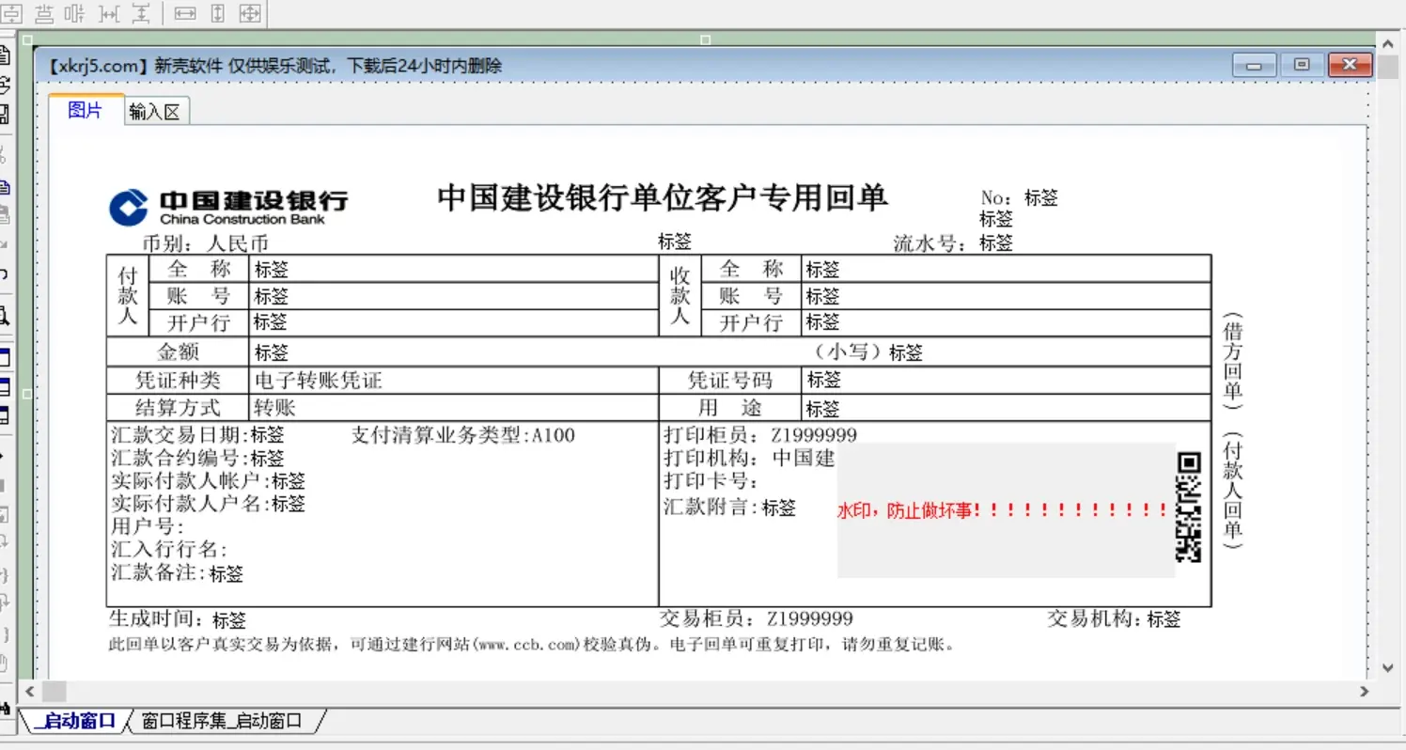Select the 收款人 全称 标签 label
Viewport: 1406px width, 750px height.
[x=822, y=270]
